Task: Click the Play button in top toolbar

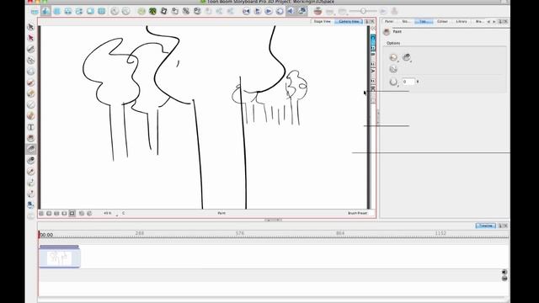Action: tap(269, 11)
